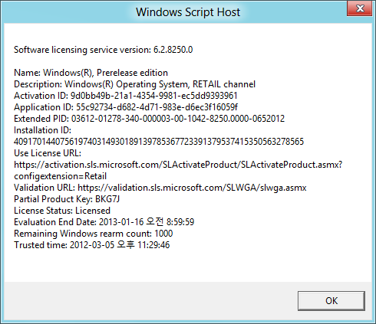Screen dimensions: 376x324
Task: Click the Remaining Windows rearm count line
Action: [94, 234]
